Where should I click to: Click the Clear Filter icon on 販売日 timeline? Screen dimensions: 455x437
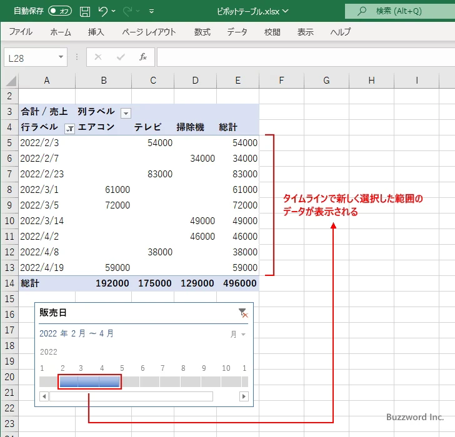tap(243, 313)
